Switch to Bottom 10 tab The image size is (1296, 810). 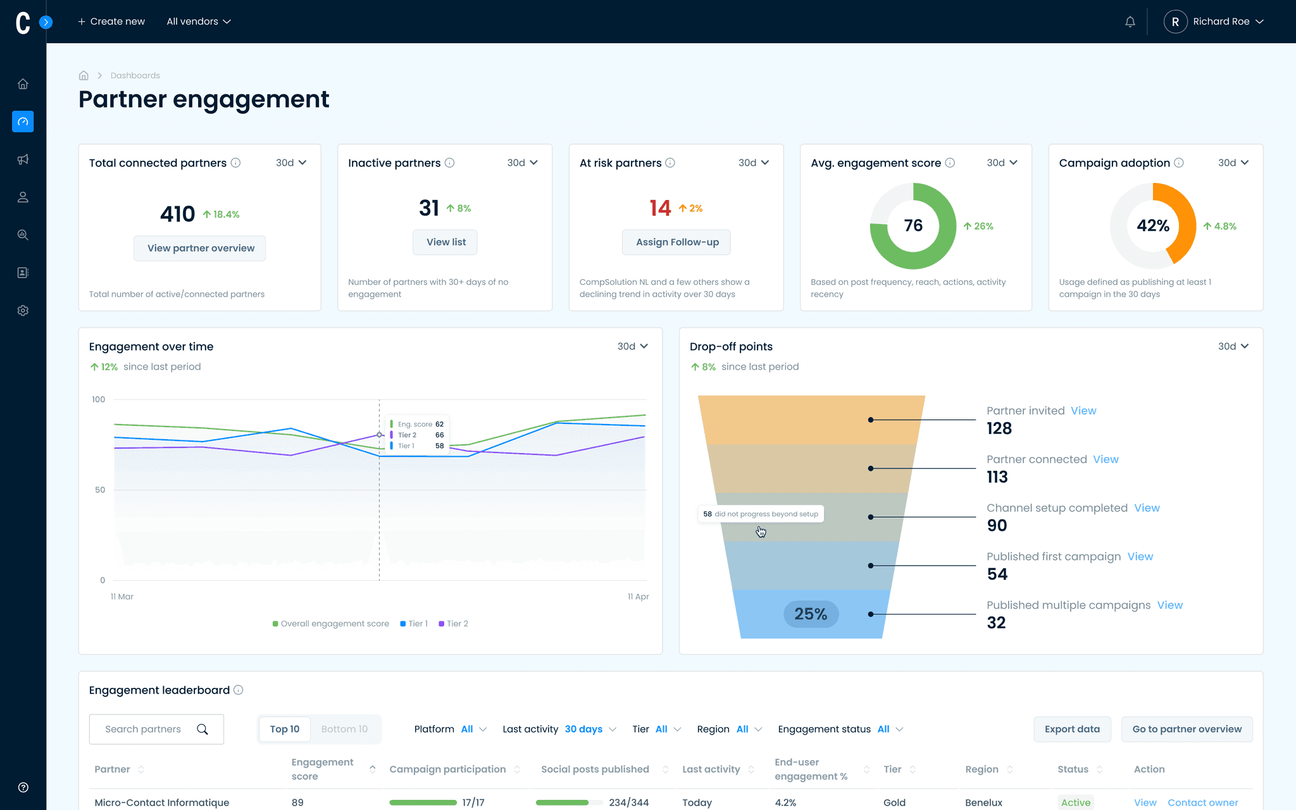pos(344,729)
